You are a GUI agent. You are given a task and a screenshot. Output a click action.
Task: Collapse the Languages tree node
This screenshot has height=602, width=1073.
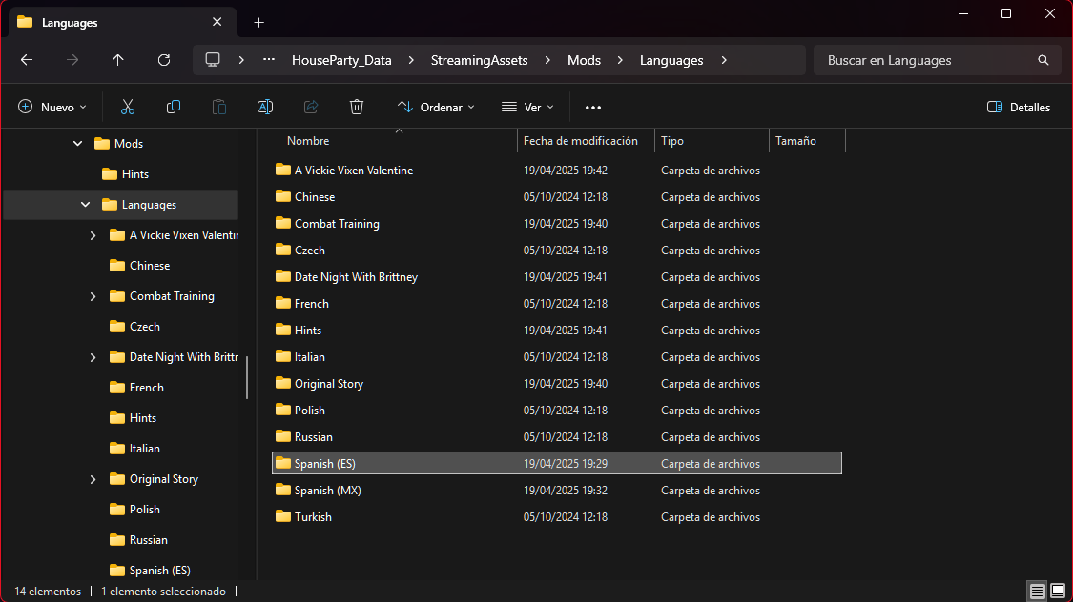click(x=85, y=205)
